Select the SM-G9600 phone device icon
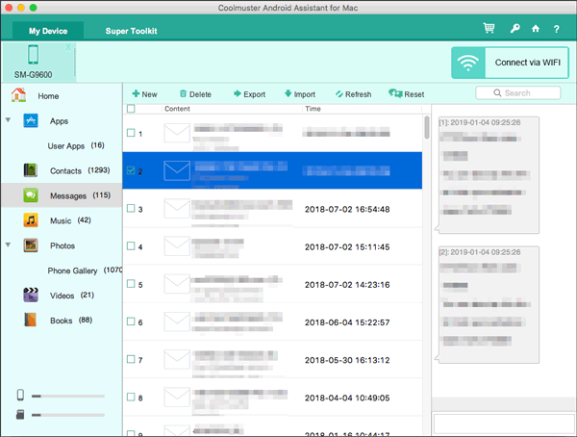The image size is (577, 437). pos(33,54)
